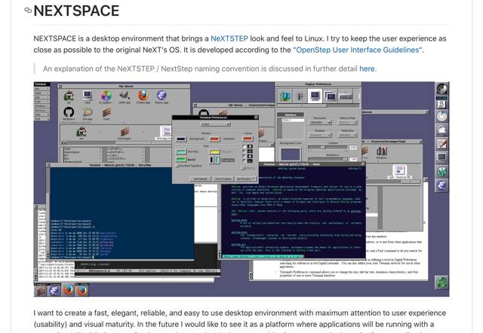Image resolution: width=483 pixels, height=333 pixels.
Task: Select the computer monitor icon in File Viewer
Action: point(88,96)
